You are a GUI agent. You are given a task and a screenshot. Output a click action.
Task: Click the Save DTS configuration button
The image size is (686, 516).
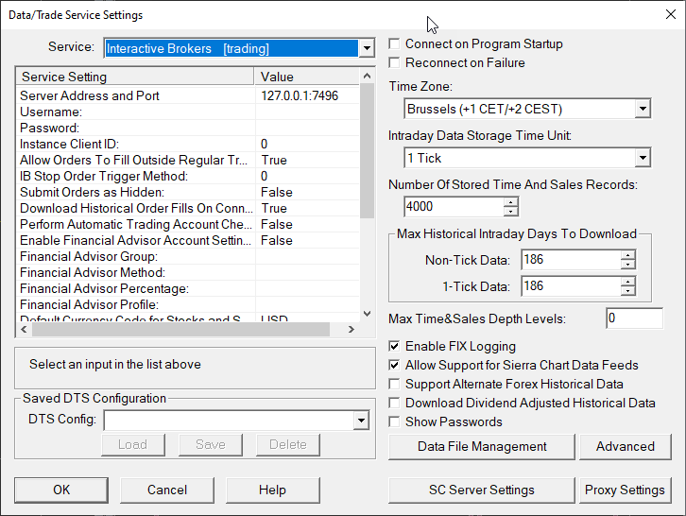[x=211, y=445]
